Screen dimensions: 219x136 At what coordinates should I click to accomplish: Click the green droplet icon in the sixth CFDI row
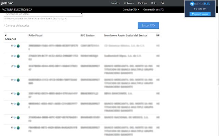pos(18,104)
